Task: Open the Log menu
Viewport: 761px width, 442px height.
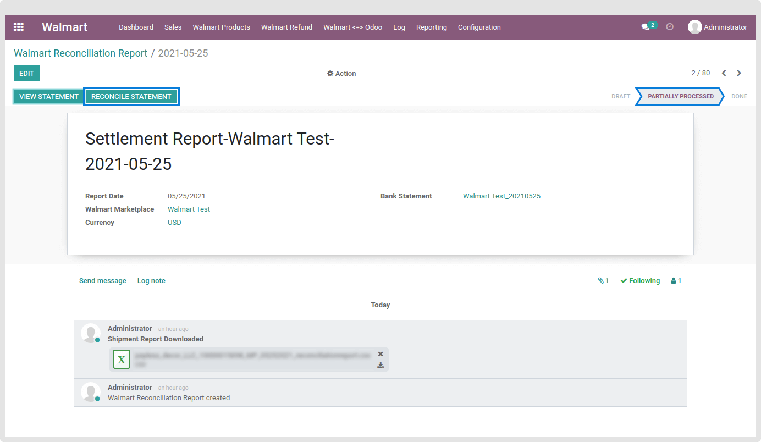Action: point(399,27)
